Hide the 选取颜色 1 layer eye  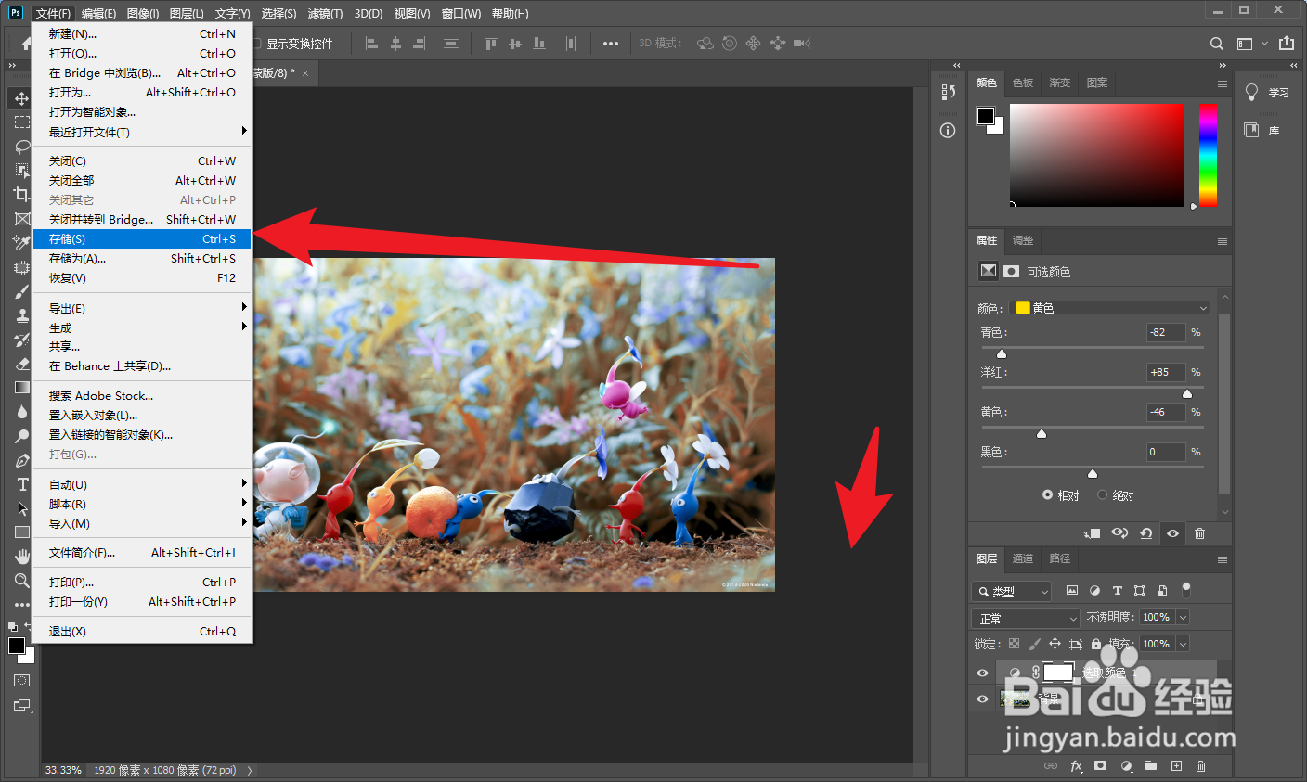pos(982,673)
